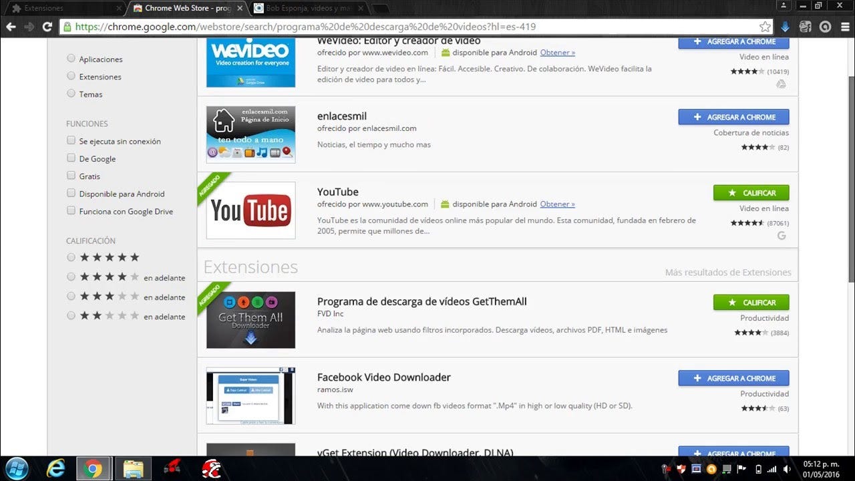855x481 pixels.
Task: Click the browser back arrow
Action: coord(11,27)
